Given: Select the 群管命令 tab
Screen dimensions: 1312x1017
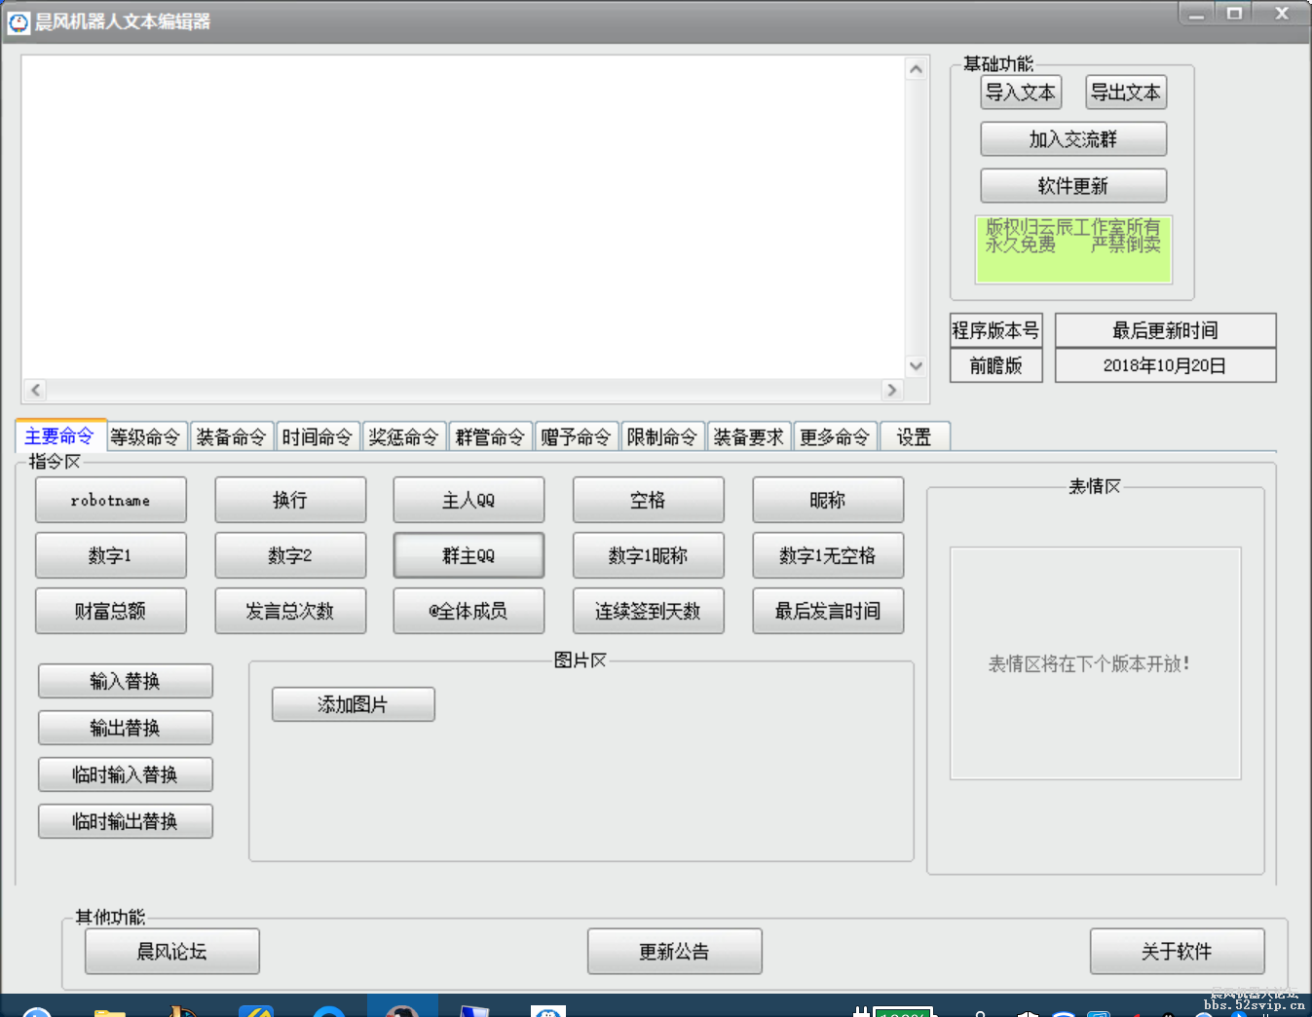Looking at the screenshot, I should click(490, 437).
